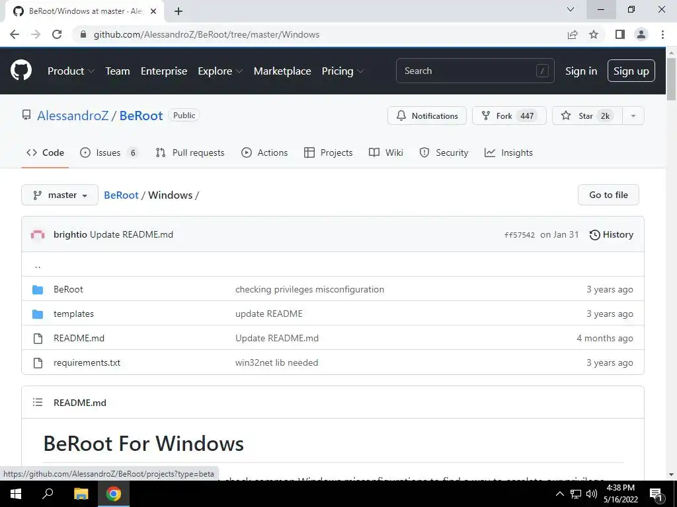Switch to the Code tab
Viewport: 677px width, 507px height.
coord(45,152)
